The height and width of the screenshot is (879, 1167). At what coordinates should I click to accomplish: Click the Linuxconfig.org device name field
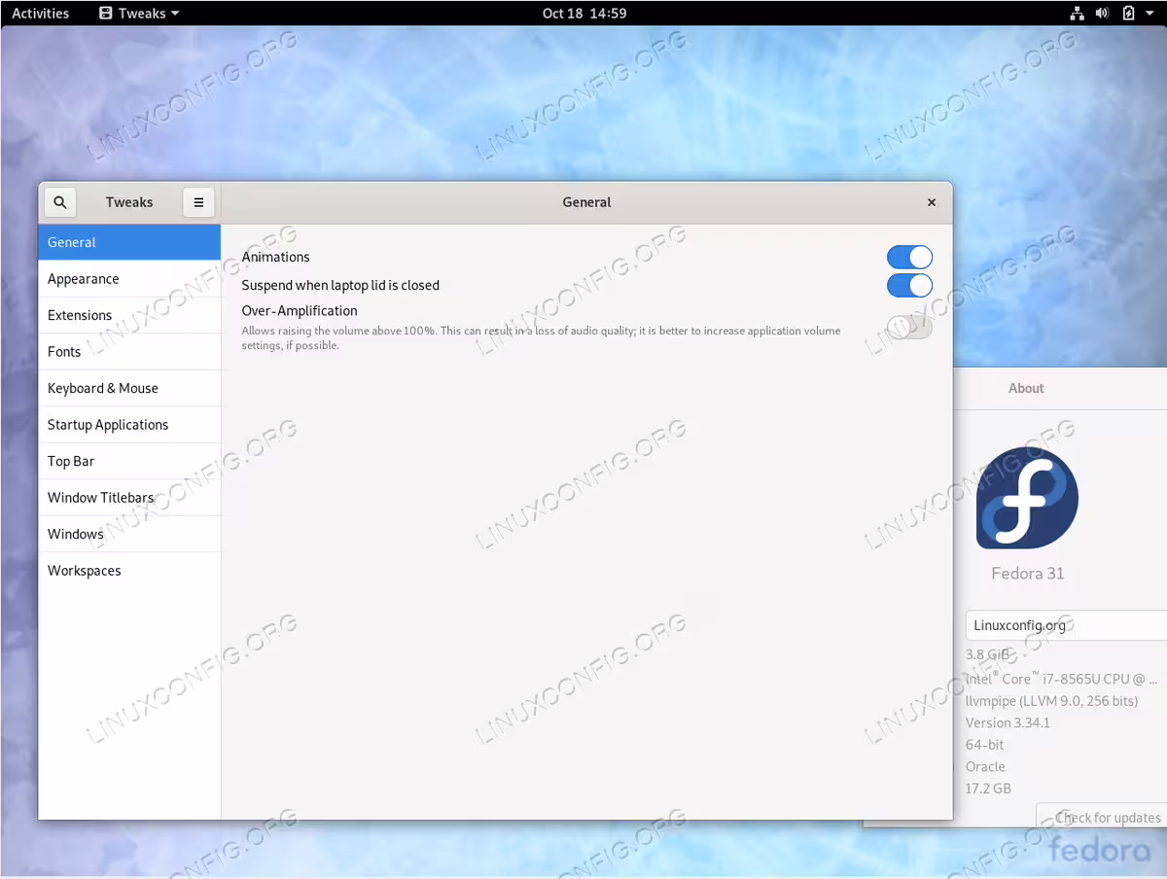pyautogui.click(x=1066, y=625)
